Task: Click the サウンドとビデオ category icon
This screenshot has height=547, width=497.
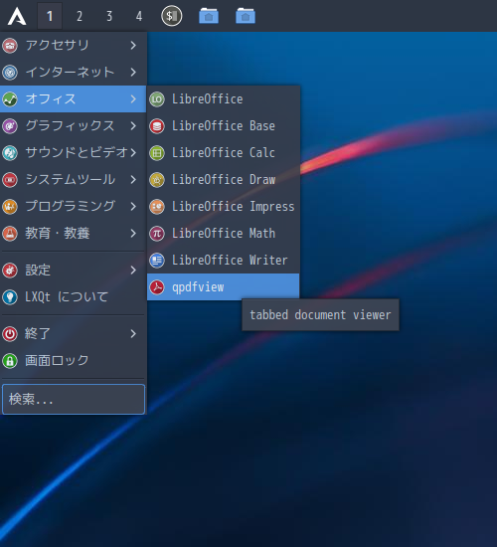Action: tap(10, 153)
